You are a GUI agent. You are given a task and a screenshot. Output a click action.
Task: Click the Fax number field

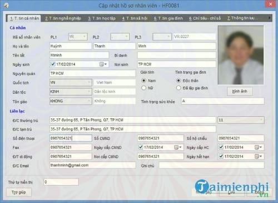[71, 147]
